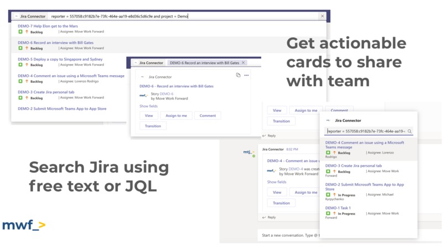Remove the DEMO-6 chip with its X
The height and width of the screenshot is (250, 446).
243,63
